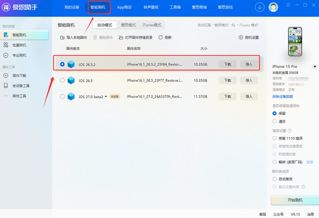Click 导入 for iOS 26.5

249,80
